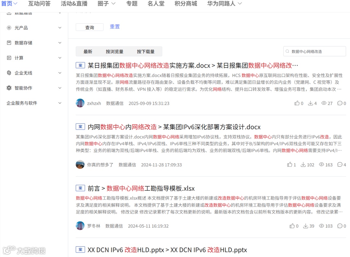
Task: Click the comment icon on the 罗冬林 post
Action: (x=340, y=226)
